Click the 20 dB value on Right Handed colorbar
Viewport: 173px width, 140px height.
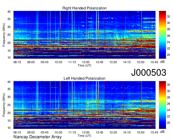(168, 55)
